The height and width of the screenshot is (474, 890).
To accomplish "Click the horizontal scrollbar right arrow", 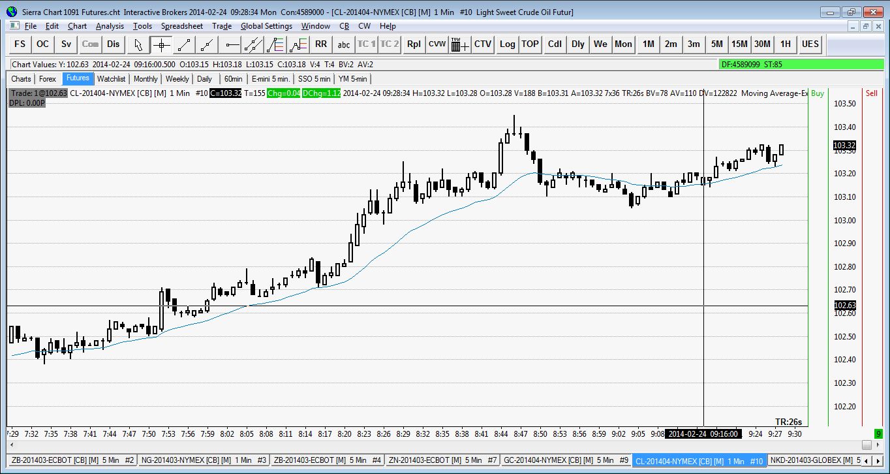I will [866, 445].
